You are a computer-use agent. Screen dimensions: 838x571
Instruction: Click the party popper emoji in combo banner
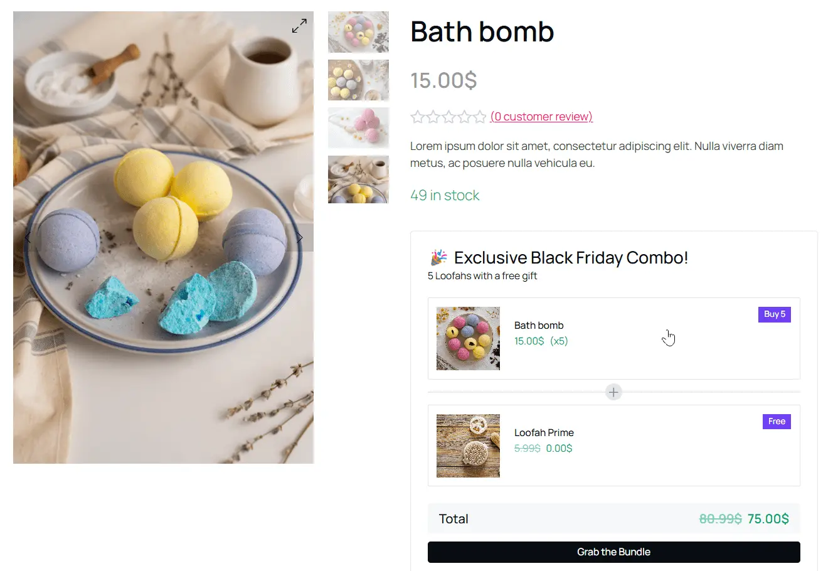pos(438,257)
